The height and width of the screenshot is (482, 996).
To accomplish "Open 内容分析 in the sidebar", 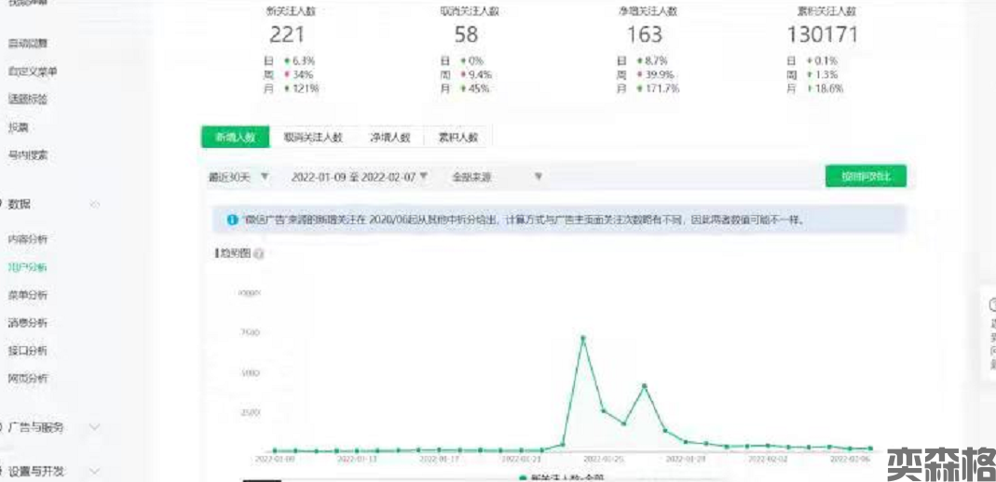I will click(28, 239).
